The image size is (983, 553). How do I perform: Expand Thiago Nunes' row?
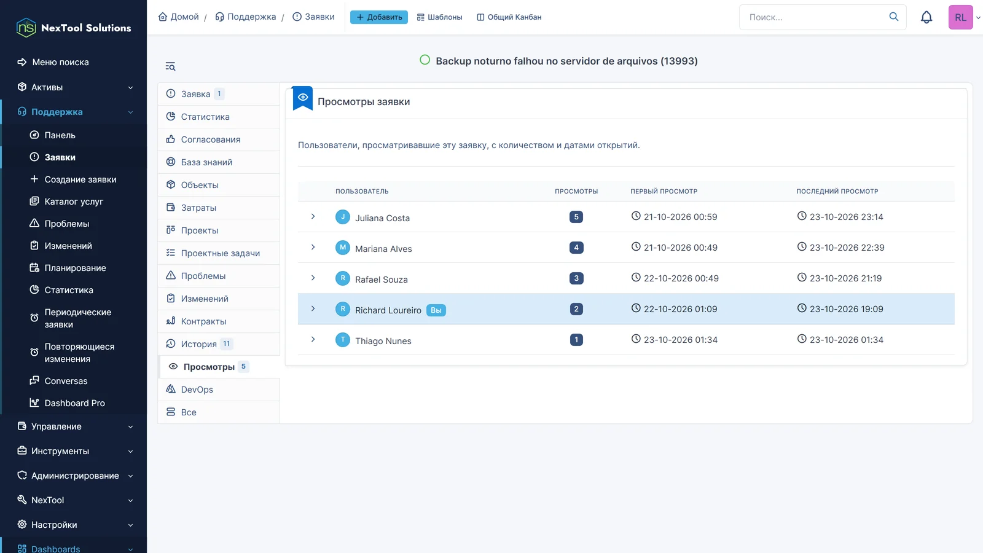313,340
